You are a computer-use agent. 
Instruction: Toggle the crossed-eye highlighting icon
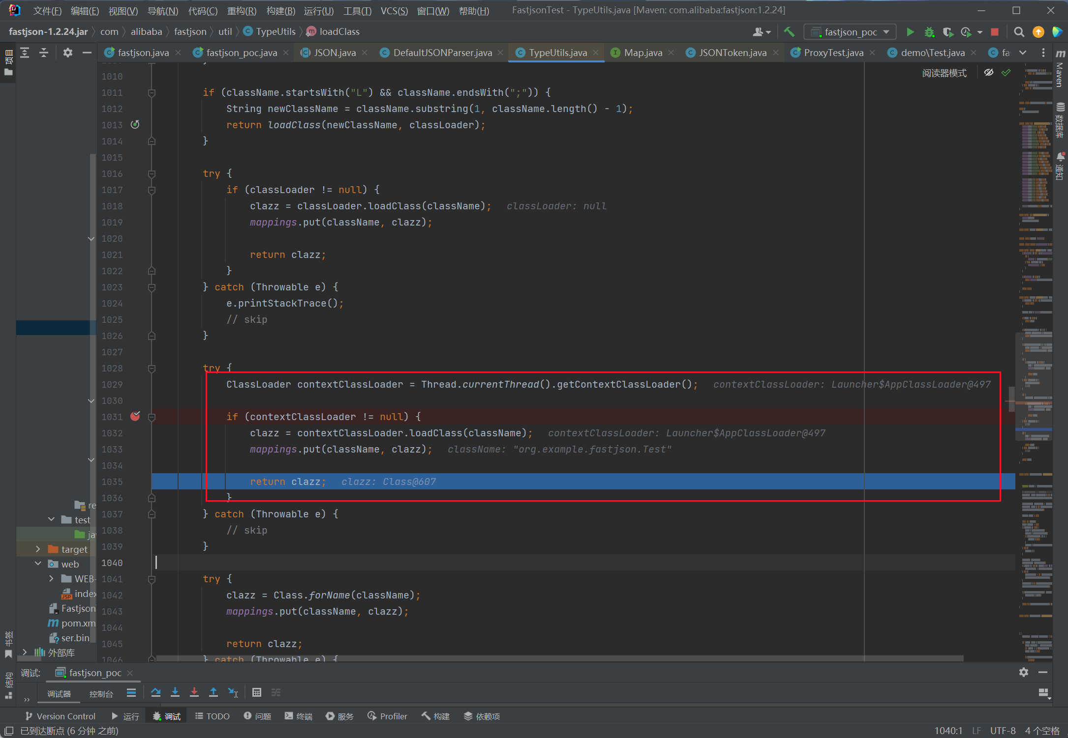(x=989, y=73)
